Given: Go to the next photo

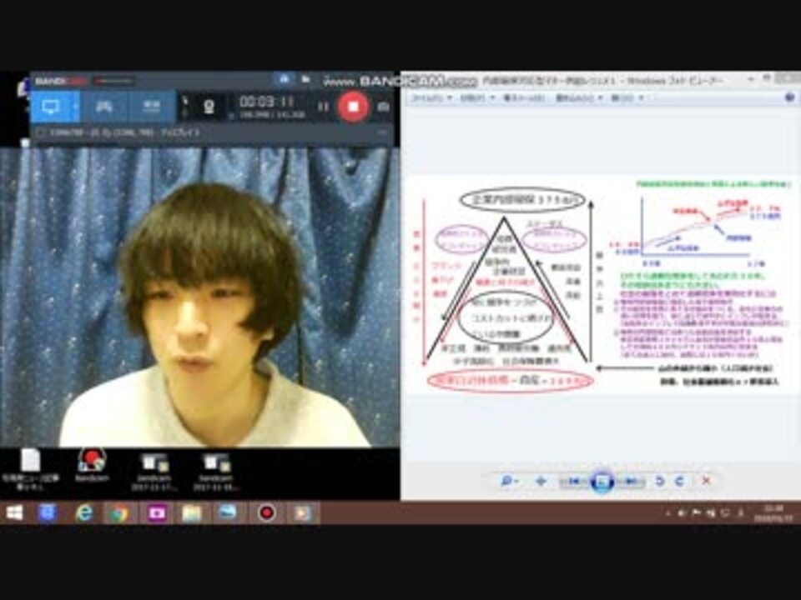Looking at the screenshot, I should click(x=631, y=481).
